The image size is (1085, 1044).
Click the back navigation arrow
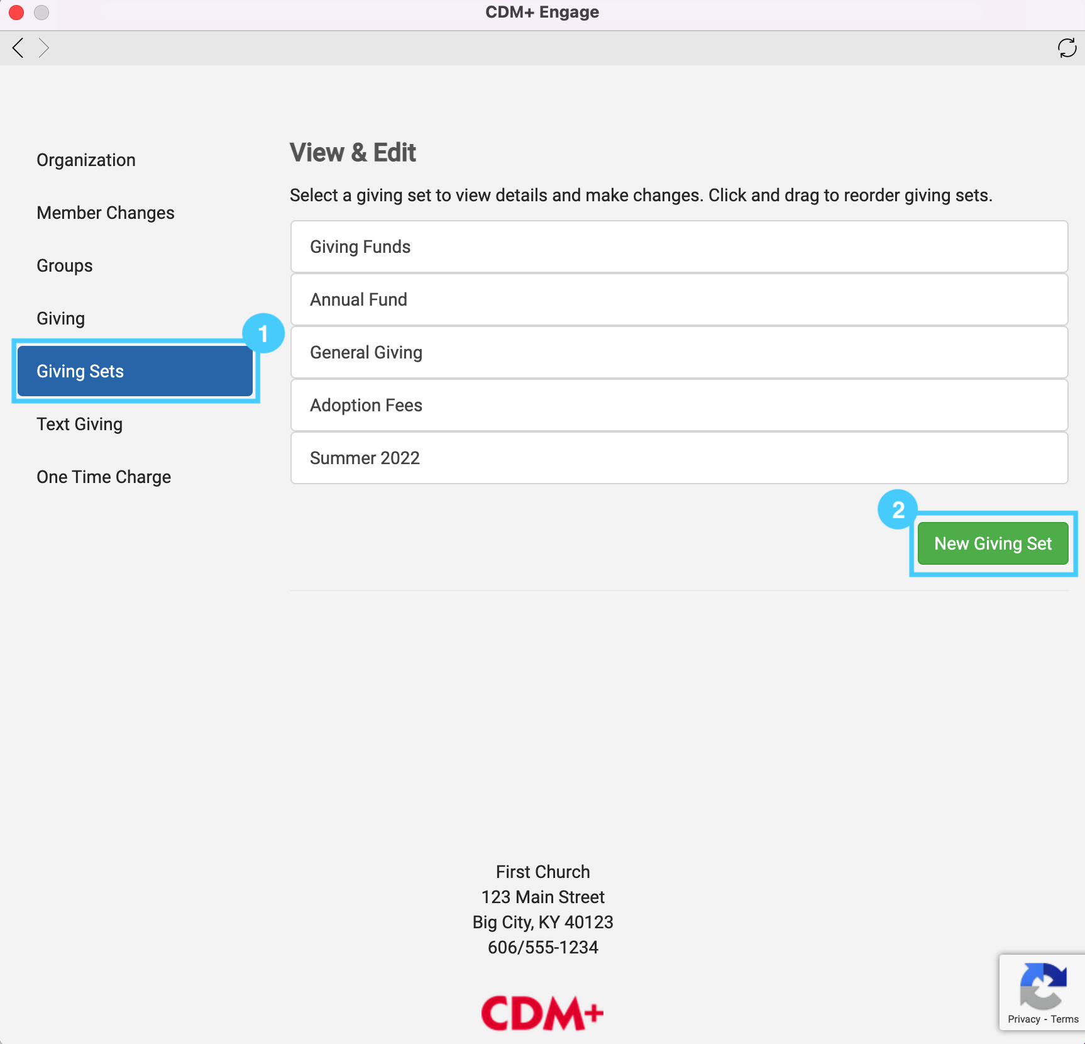pyautogui.click(x=18, y=48)
